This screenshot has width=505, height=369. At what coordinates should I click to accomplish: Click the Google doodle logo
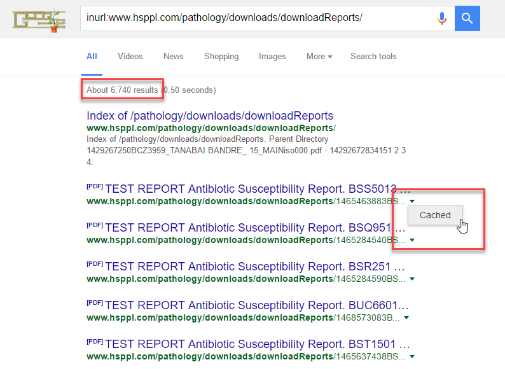click(x=39, y=20)
